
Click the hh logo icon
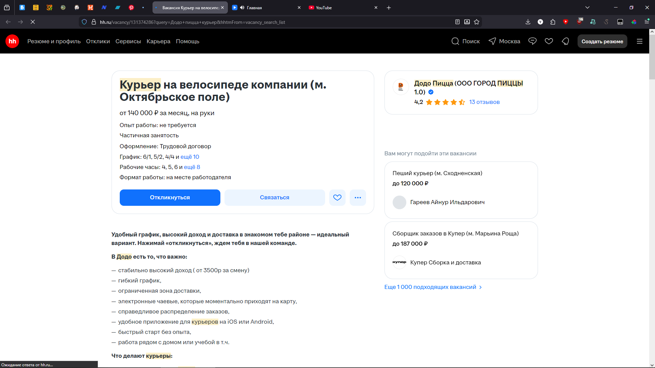pos(12,41)
